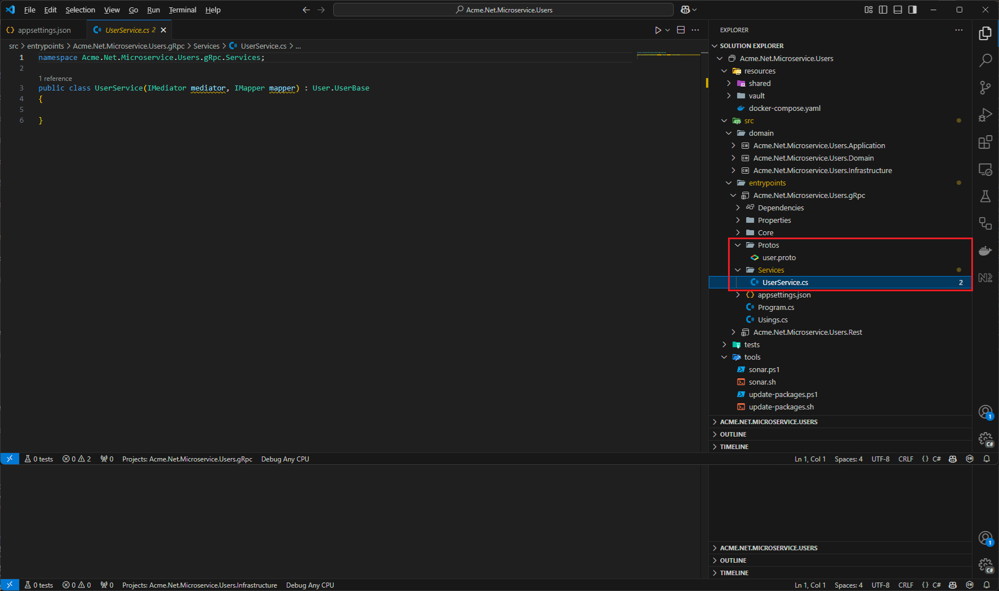Expand the tests folder chevron
Screen dimensions: 999x591
point(724,344)
